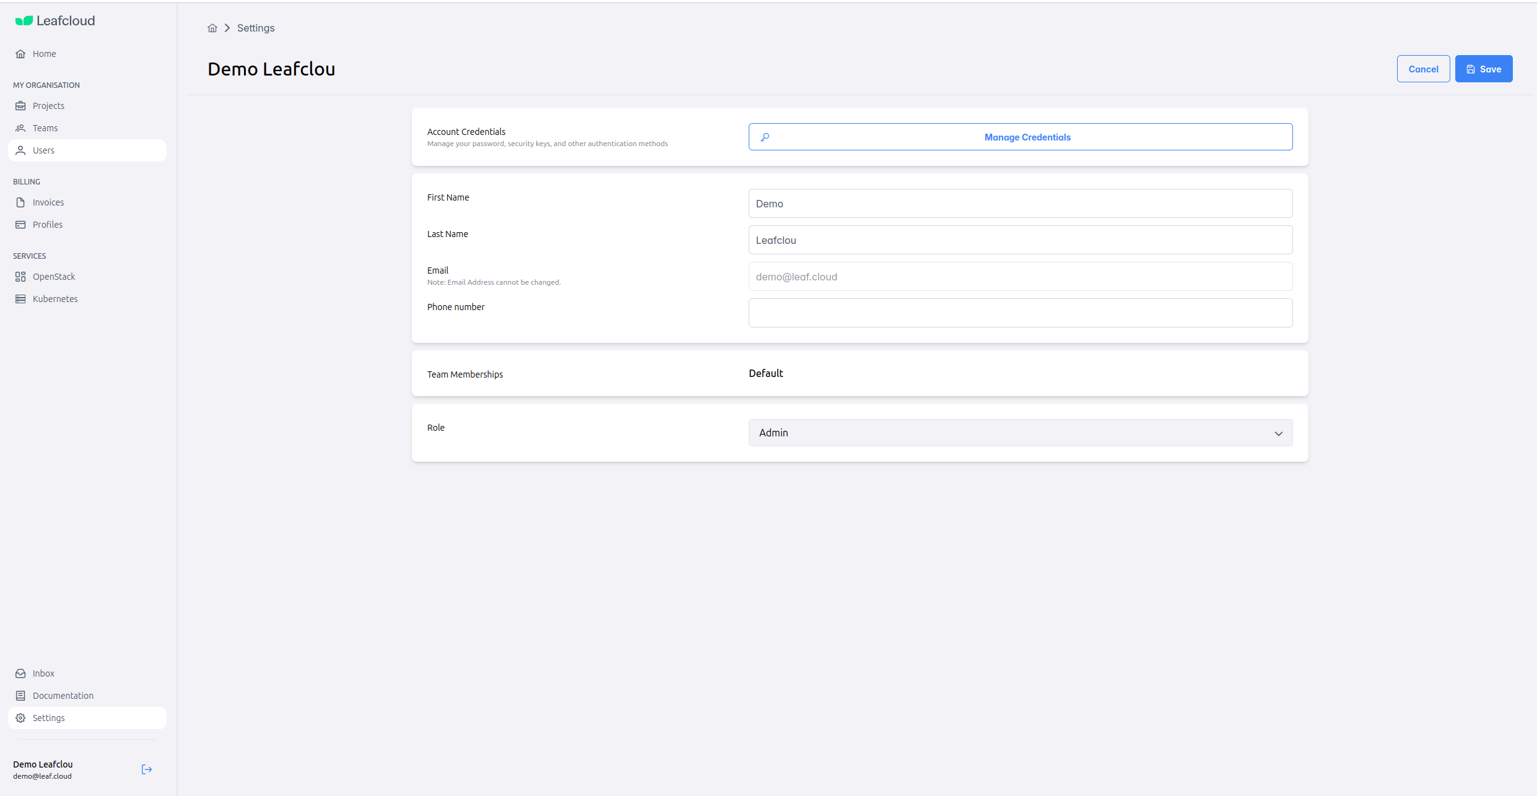Viewport: 1537px width, 796px height.
Task: Click the email cannot be changed note
Action: [x=494, y=282]
